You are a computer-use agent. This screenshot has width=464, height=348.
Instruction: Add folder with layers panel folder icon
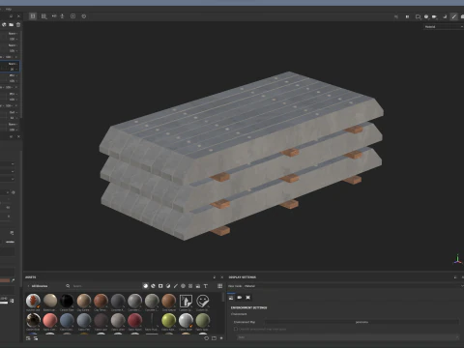(12, 24)
